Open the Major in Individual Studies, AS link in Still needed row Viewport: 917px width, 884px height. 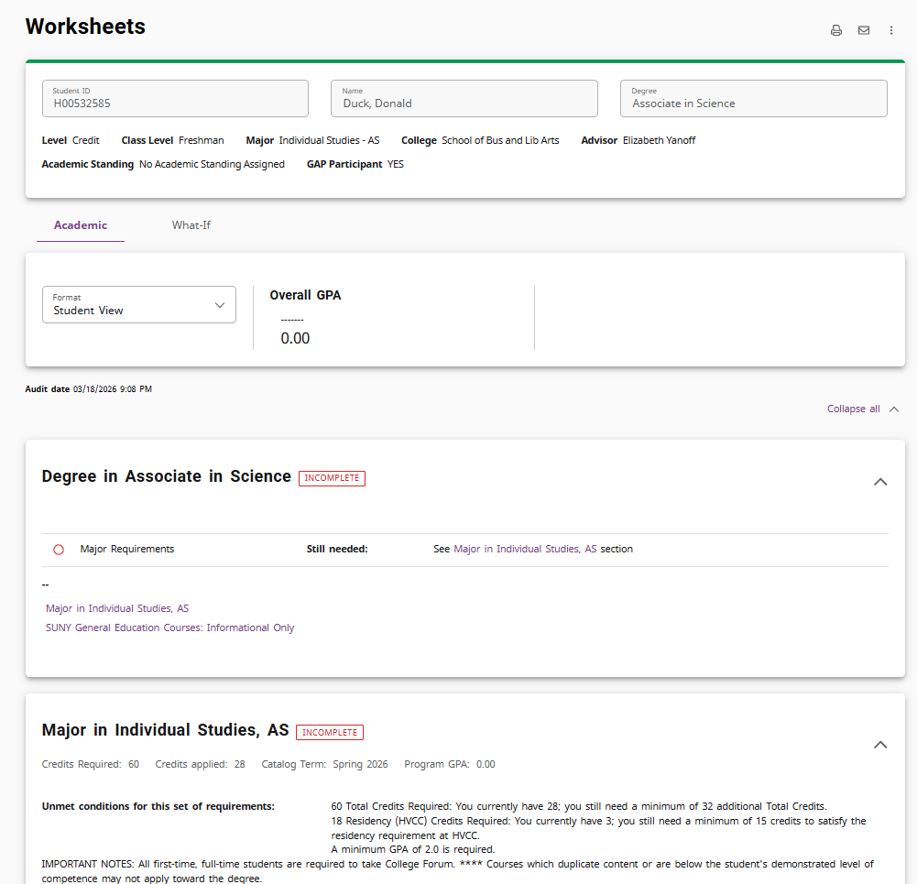pos(525,550)
